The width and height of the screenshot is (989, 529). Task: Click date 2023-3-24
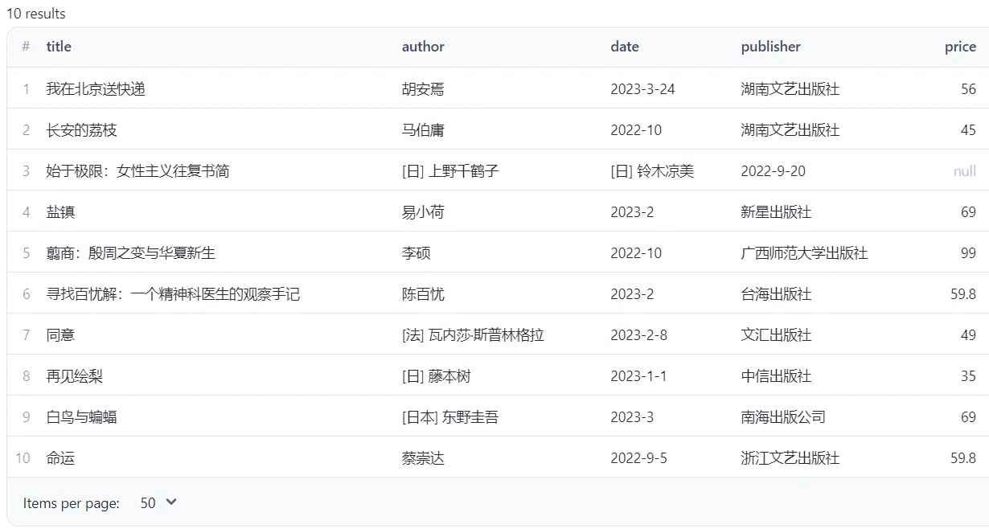(x=642, y=88)
